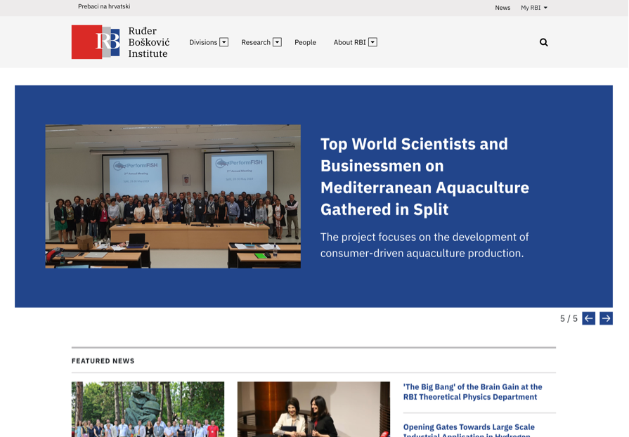Open the Research menu label
Viewport: 629px width, 437px height.
point(256,42)
